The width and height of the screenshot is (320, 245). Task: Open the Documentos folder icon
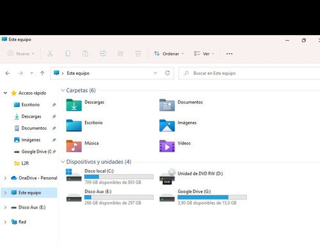pyautogui.click(x=167, y=105)
